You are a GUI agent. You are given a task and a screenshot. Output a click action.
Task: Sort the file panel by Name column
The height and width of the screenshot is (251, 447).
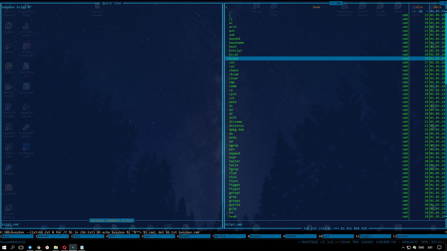pos(317,7)
